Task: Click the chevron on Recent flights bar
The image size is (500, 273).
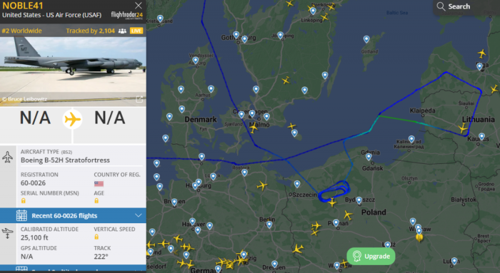Action: [x=139, y=216]
